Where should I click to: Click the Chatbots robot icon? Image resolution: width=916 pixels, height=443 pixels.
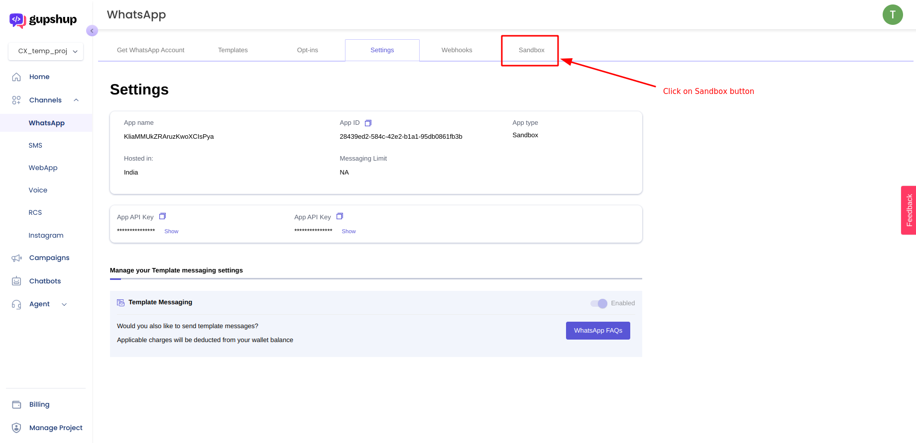16,281
